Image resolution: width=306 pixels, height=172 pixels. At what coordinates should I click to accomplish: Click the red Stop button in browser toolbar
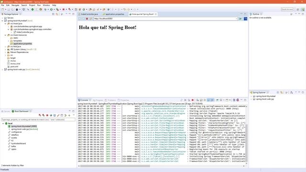[x=87, y=19]
